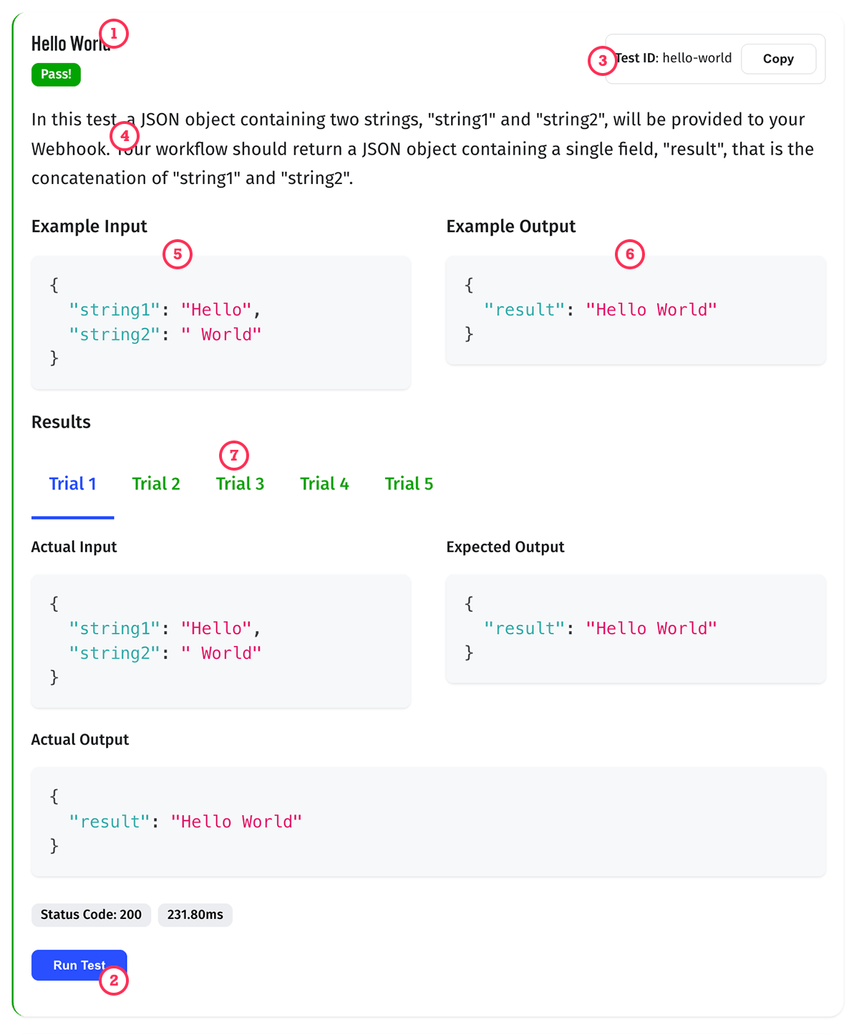Click the Status Code: 200 badge
Screen dimensions: 859x1035
click(91, 915)
